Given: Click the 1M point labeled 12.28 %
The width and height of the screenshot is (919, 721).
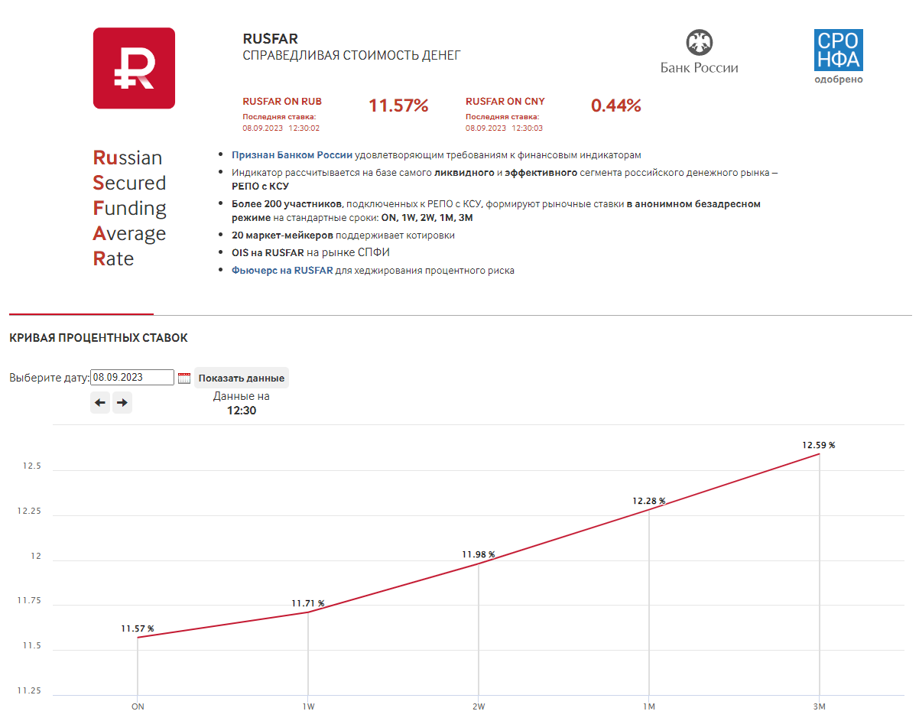Looking at the screenshot, I should click(649, 509).
